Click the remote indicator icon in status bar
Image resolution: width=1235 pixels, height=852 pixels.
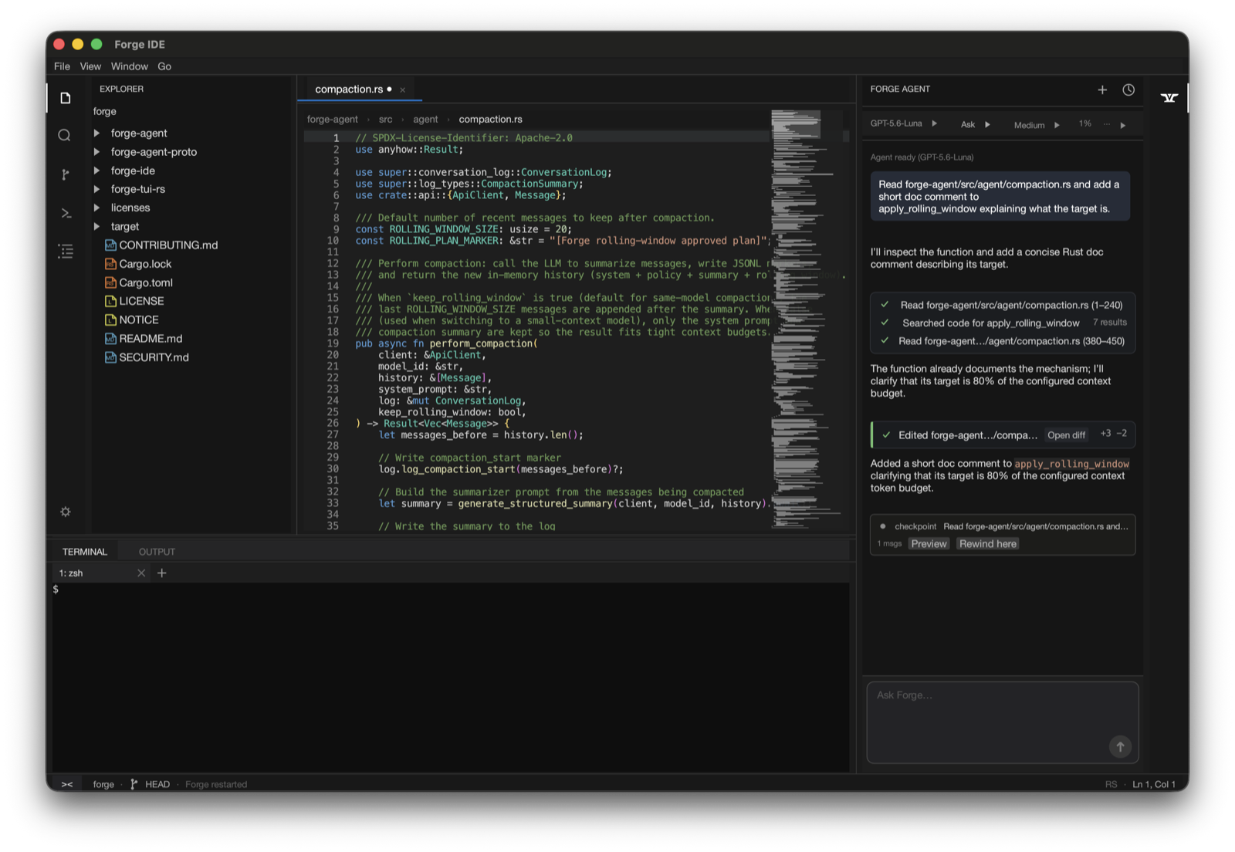pyautogui.click(x=67, y=784)
